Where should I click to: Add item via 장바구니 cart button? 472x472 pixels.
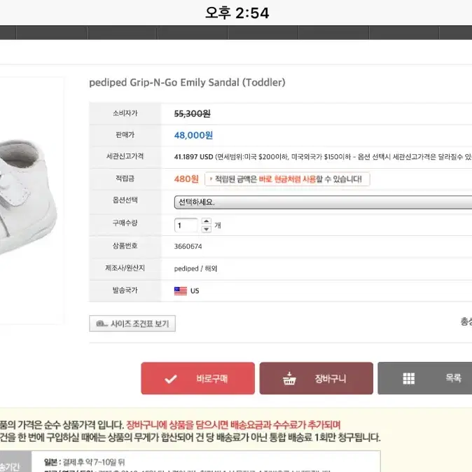click(316, 378)
